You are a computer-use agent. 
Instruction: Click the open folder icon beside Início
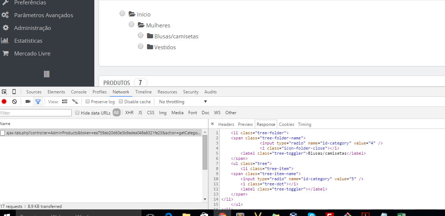coord(132,14)
